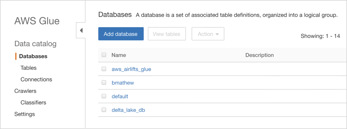347x129 pixels.
Task: Open the default database link
Action: coord(120,96)
